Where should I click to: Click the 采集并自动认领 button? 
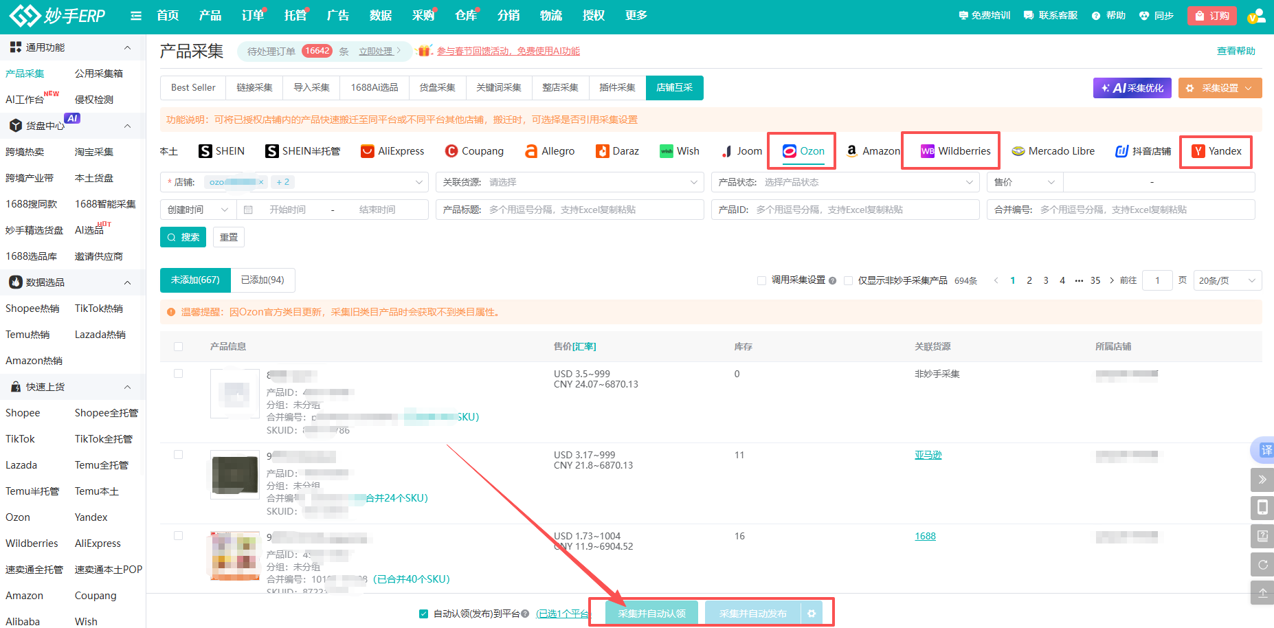pyautogui.click(x=651, y=614)
